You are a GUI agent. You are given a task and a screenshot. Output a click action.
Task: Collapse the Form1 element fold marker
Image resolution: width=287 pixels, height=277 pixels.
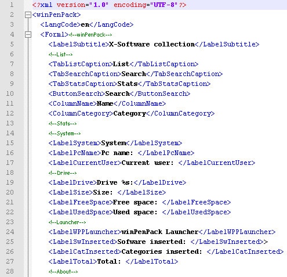(28, 35)
